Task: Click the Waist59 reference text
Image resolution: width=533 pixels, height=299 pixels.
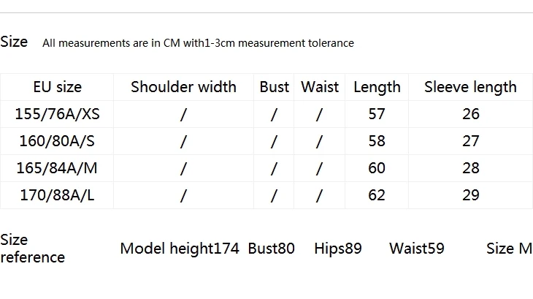Action: pos(417,249)
